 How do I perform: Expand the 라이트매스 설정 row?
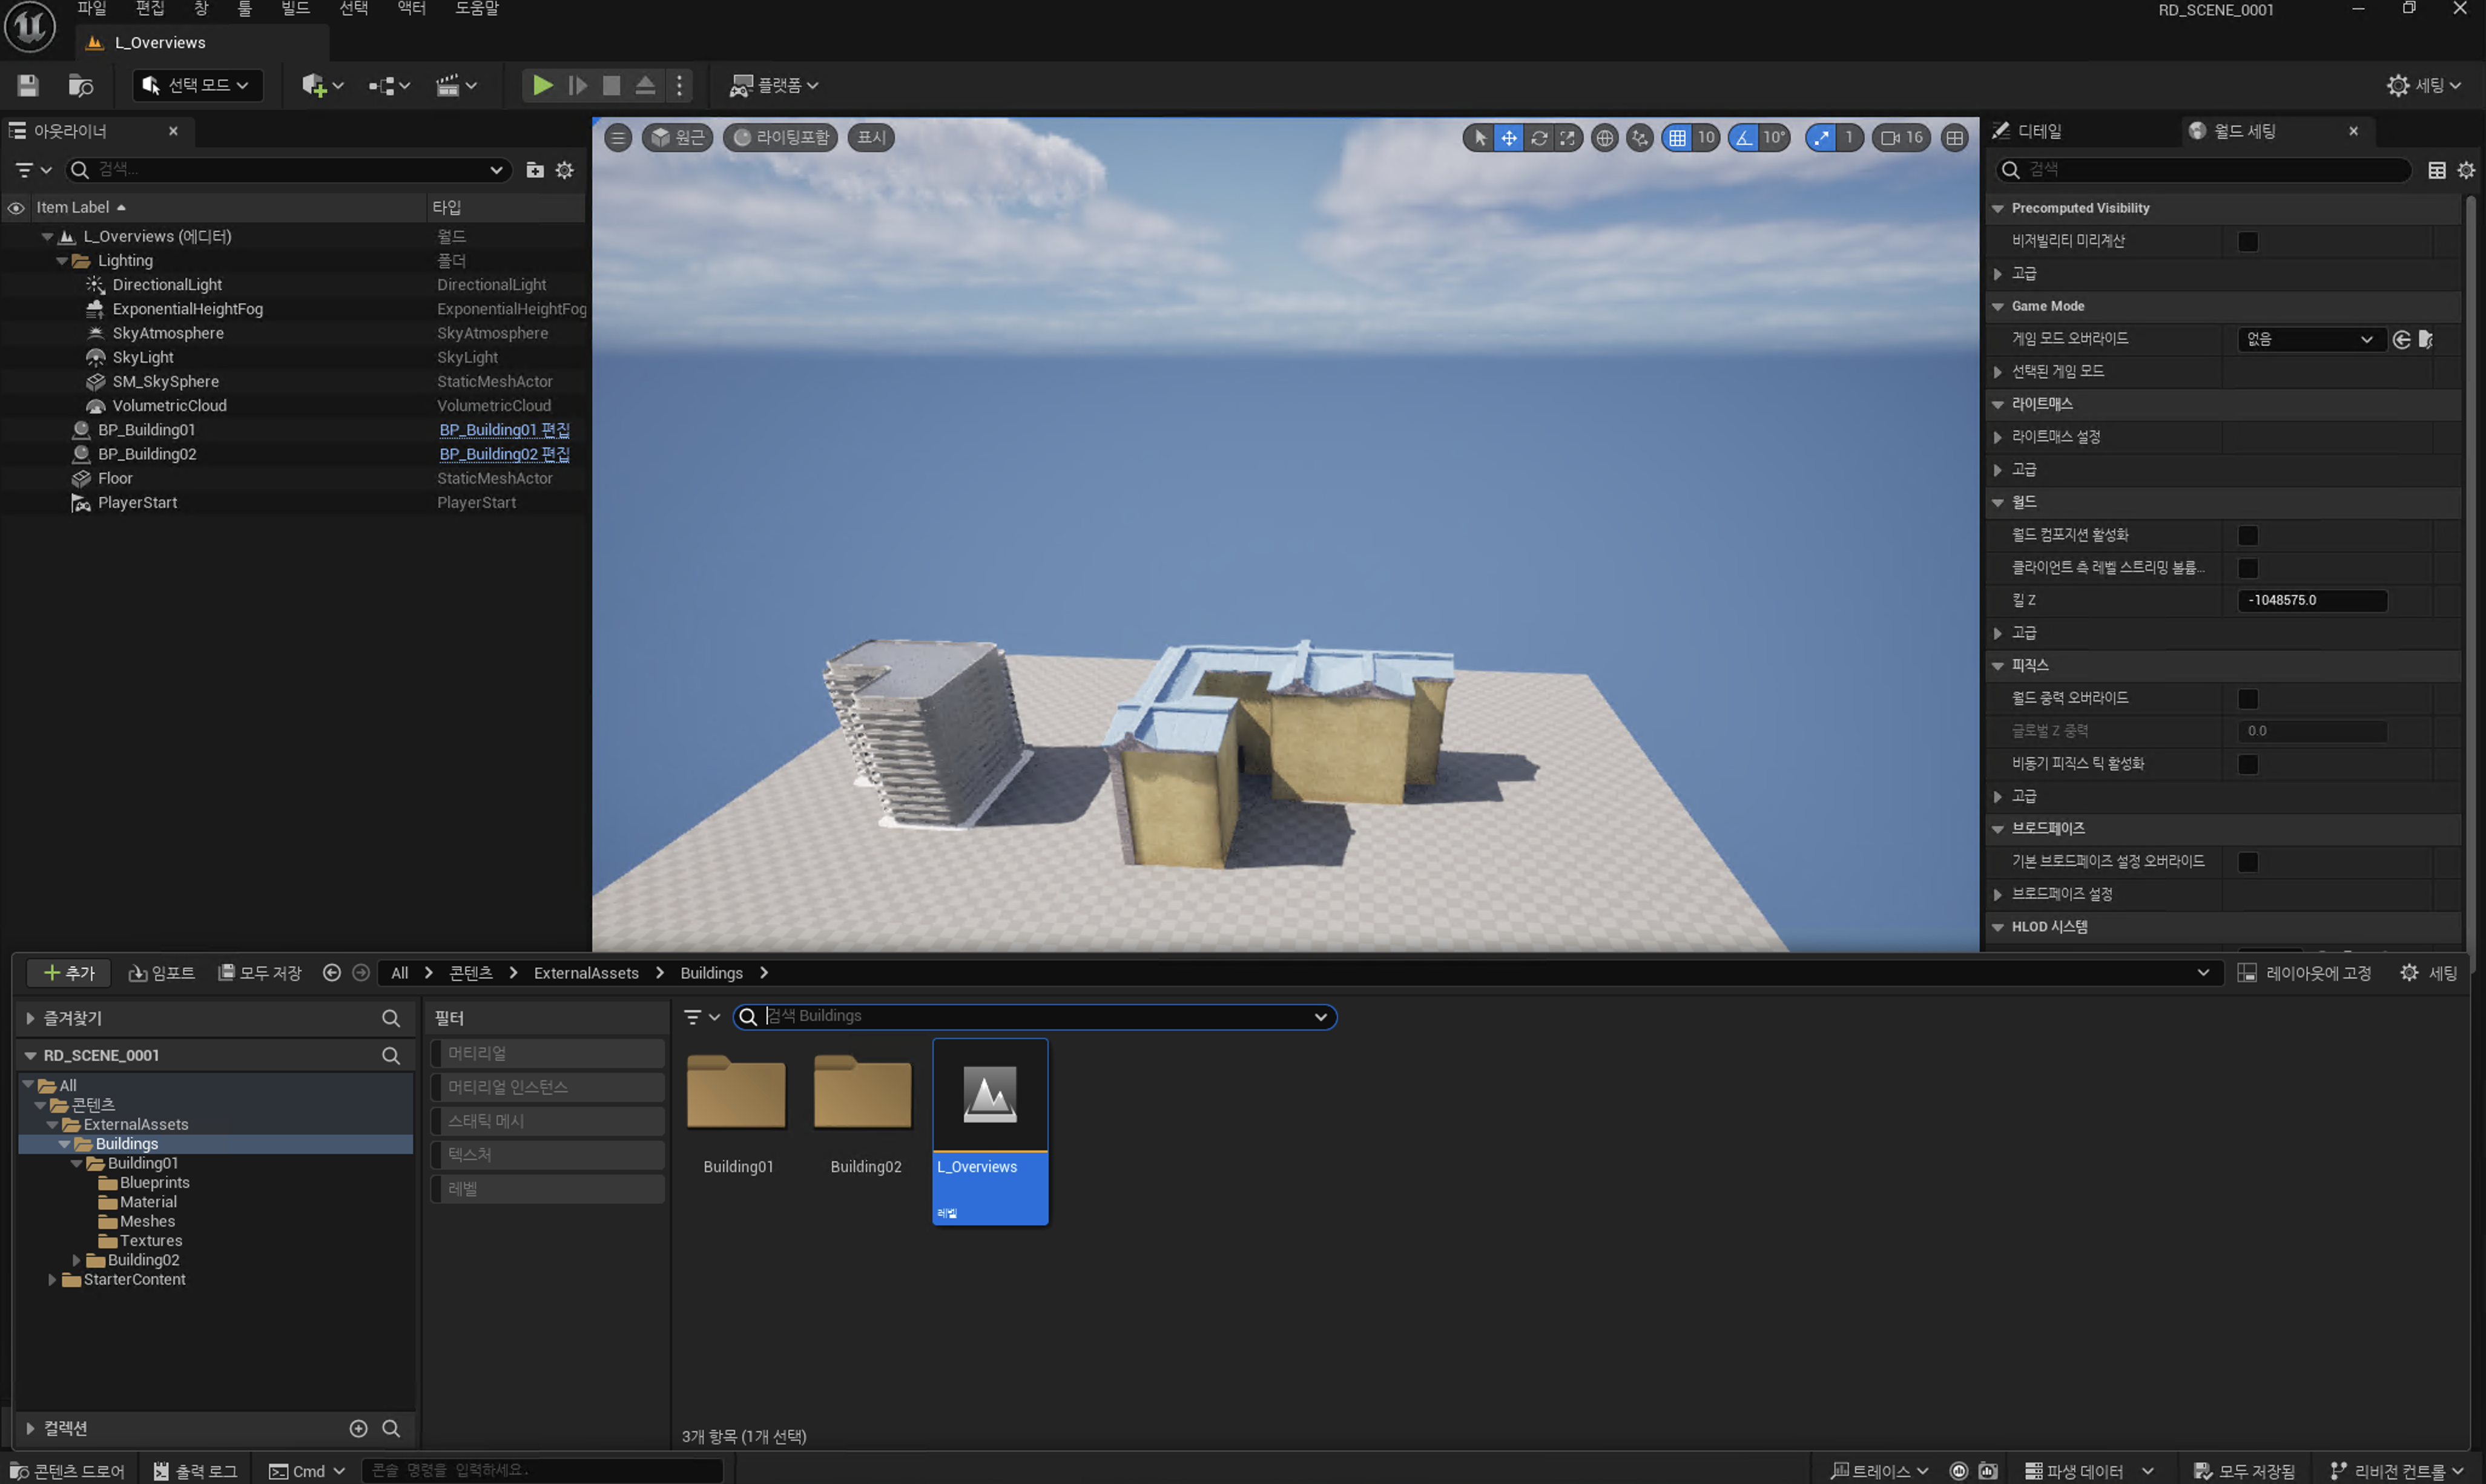[x=1998, y=437]
